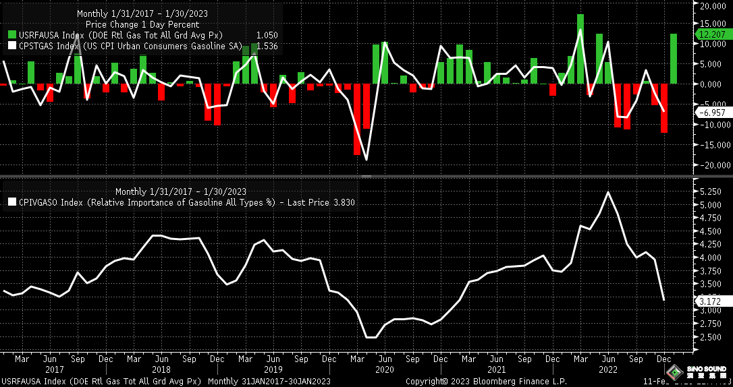Click the lower panel 'Monthly 1/31/2017 - 1/30/2023' date range
Image resolution: width=733 pixels, height=387 pixels.
[x=180, y=191]
